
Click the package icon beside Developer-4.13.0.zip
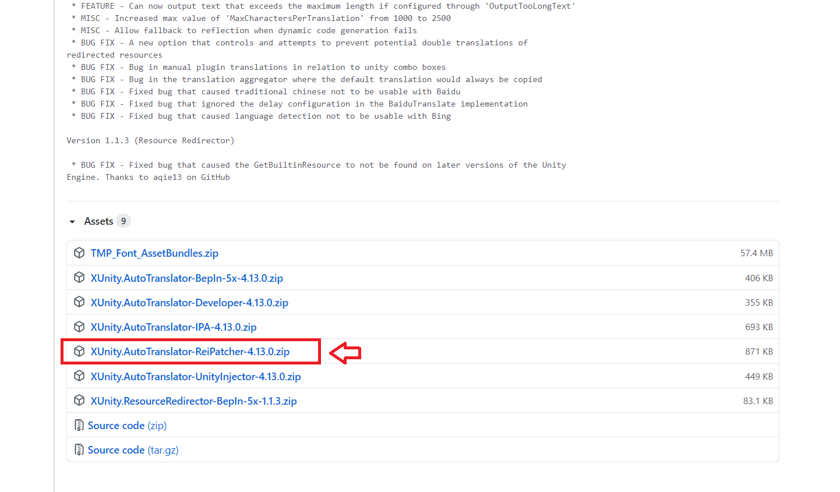point(79,302)
